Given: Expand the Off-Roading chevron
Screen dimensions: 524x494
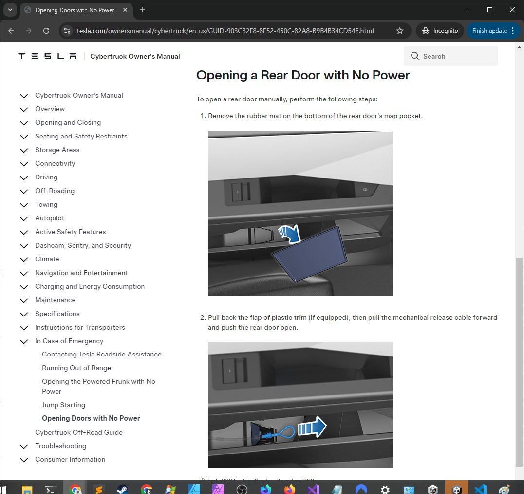Looking at the screenshot, I should pyautogui.click(x=24, y=192).
